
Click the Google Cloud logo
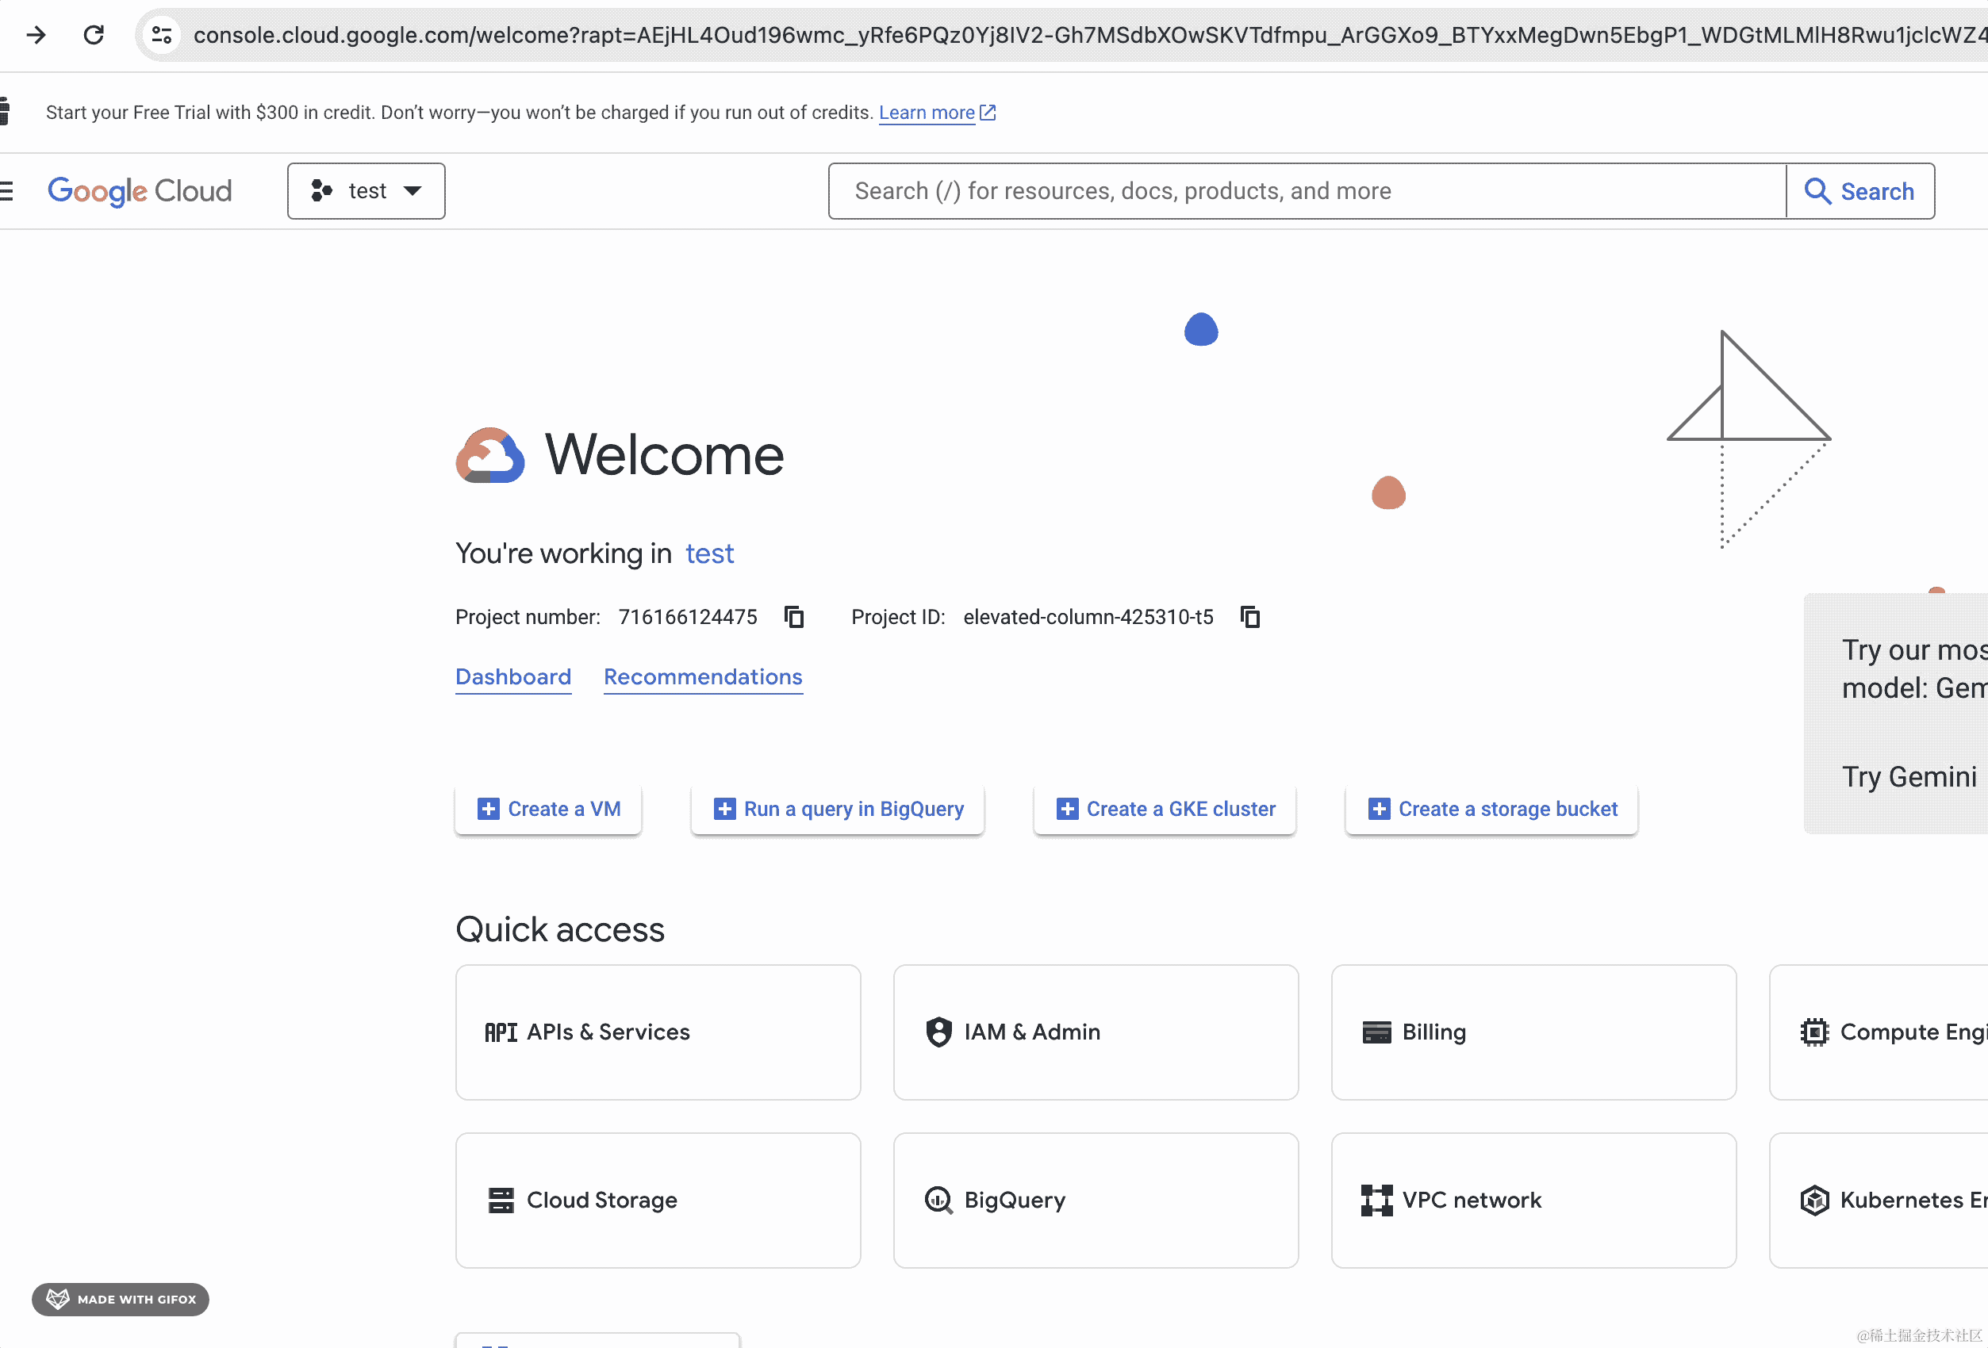point(140,191)
